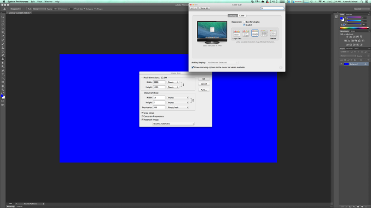The width and height of the screenshot is (371, 208).
Task: Toggle Constrain Proportions checkbox
Action: tap(142, 116)
